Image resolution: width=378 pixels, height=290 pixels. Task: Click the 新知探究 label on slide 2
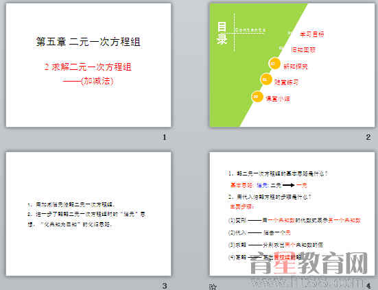point(295,67)
